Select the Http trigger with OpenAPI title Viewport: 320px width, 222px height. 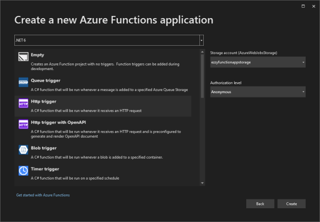point(58,122)
